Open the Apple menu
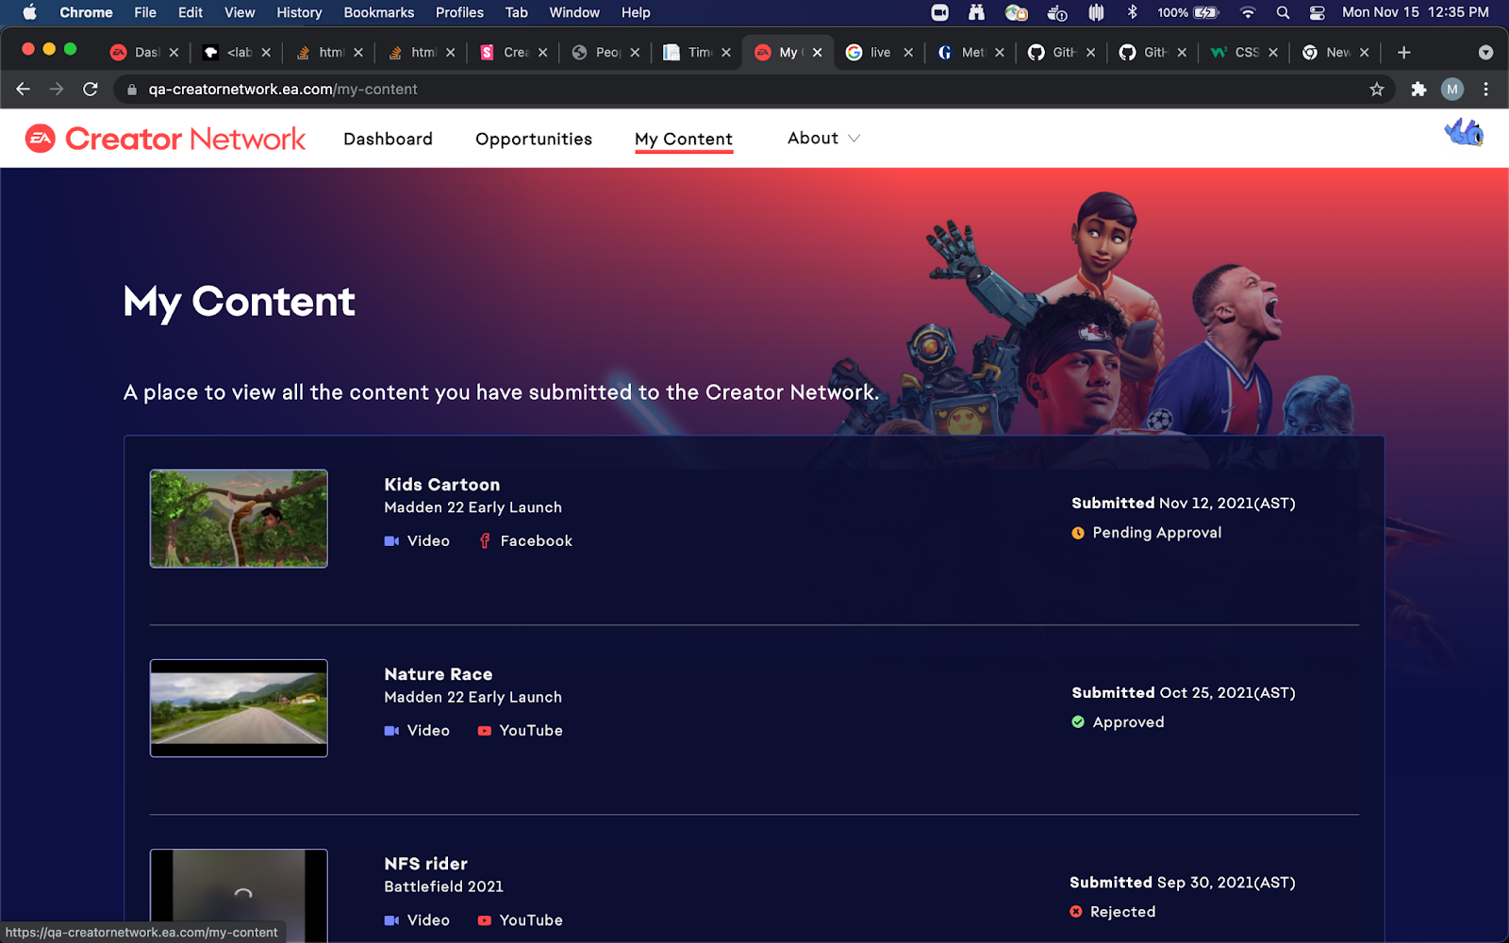Image resolution: width=1509 pixels, height=943 pixels. click(x=29, y=12)
